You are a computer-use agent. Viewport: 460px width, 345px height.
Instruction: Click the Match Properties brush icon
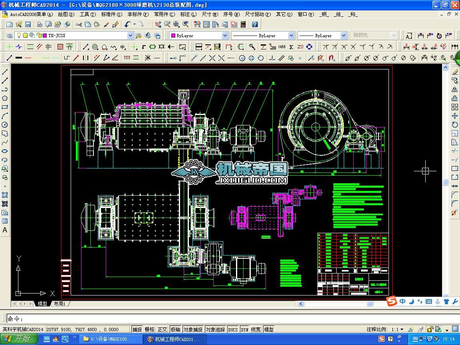click(x=107, y=25)
